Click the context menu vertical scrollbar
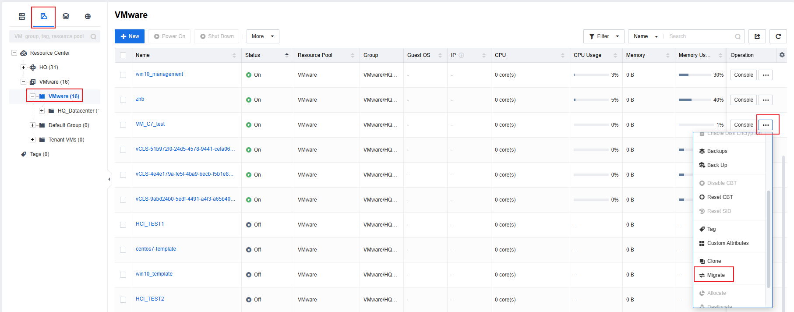The width and height of the screenshot is (794, 312). coord(768,239)
